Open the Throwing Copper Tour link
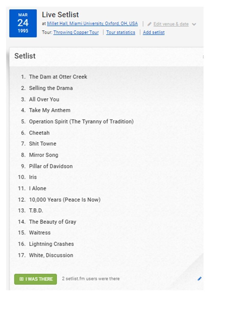243x324 pixels. 76,32
